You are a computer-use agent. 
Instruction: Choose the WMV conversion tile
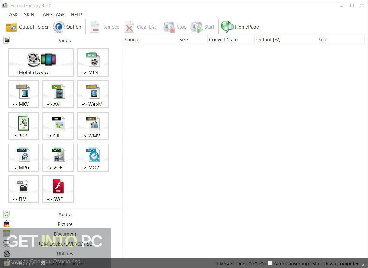[93, 126]
